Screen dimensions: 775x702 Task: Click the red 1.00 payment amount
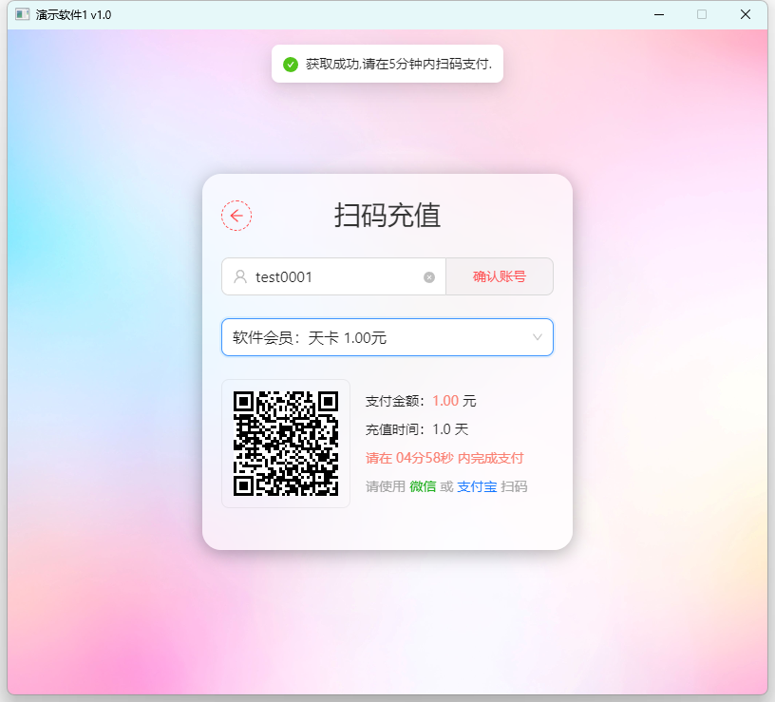click(445, 401)
